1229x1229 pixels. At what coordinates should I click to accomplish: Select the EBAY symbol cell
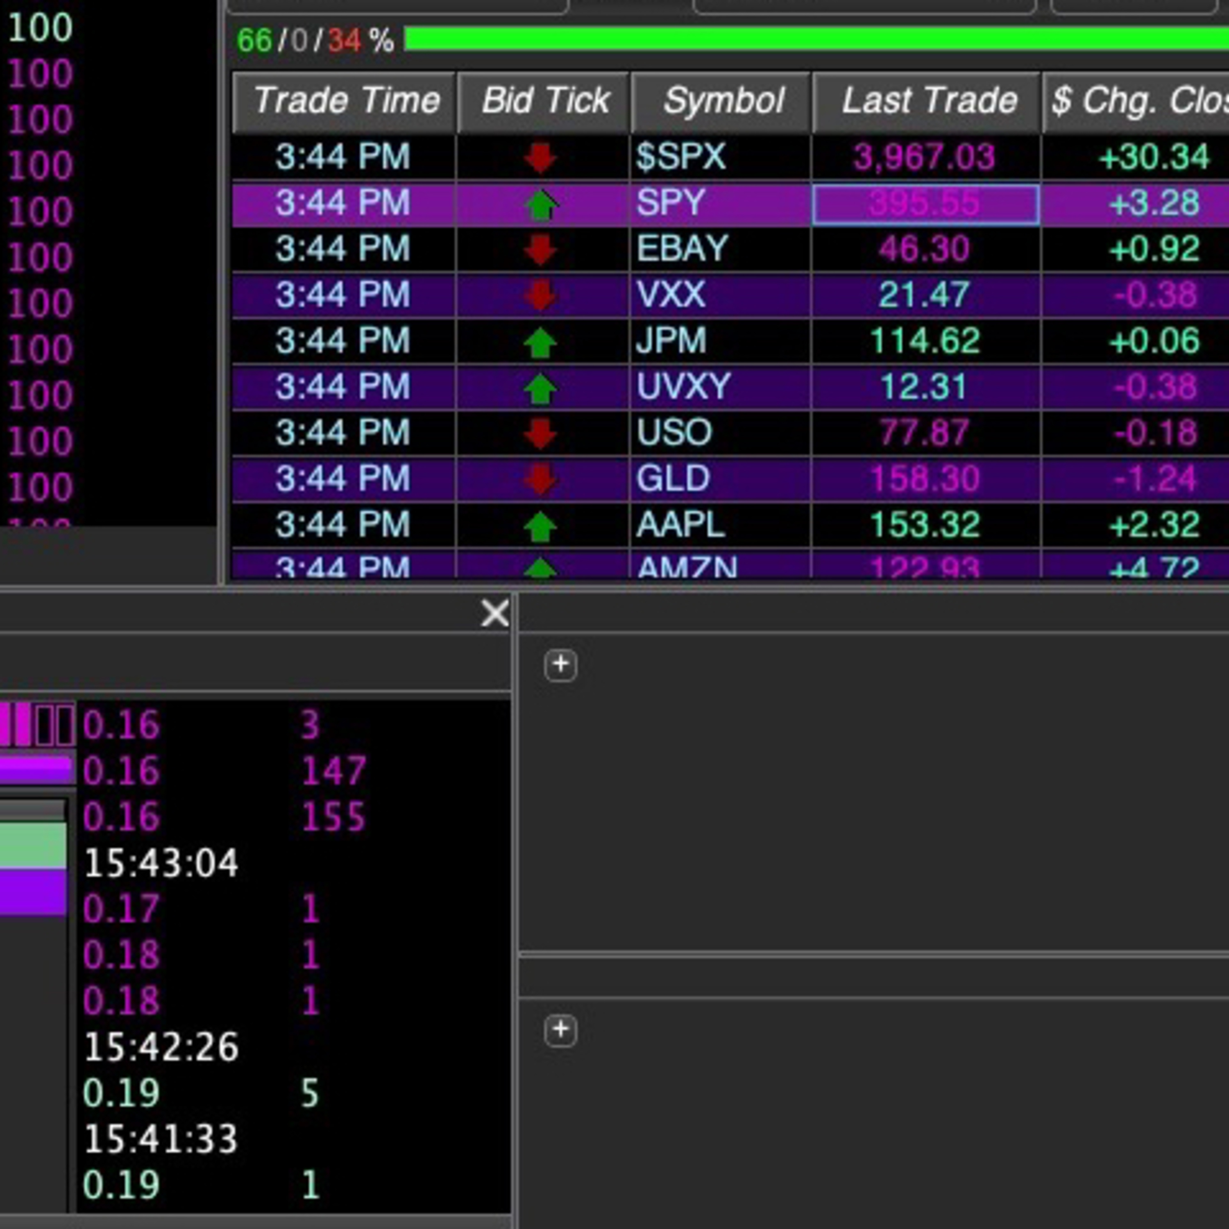click(721, 249)
